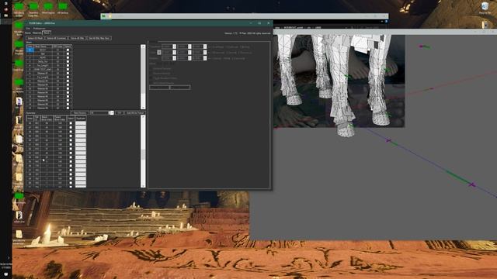
Task: Switch to the Bones tab
Action: [28, 33]
